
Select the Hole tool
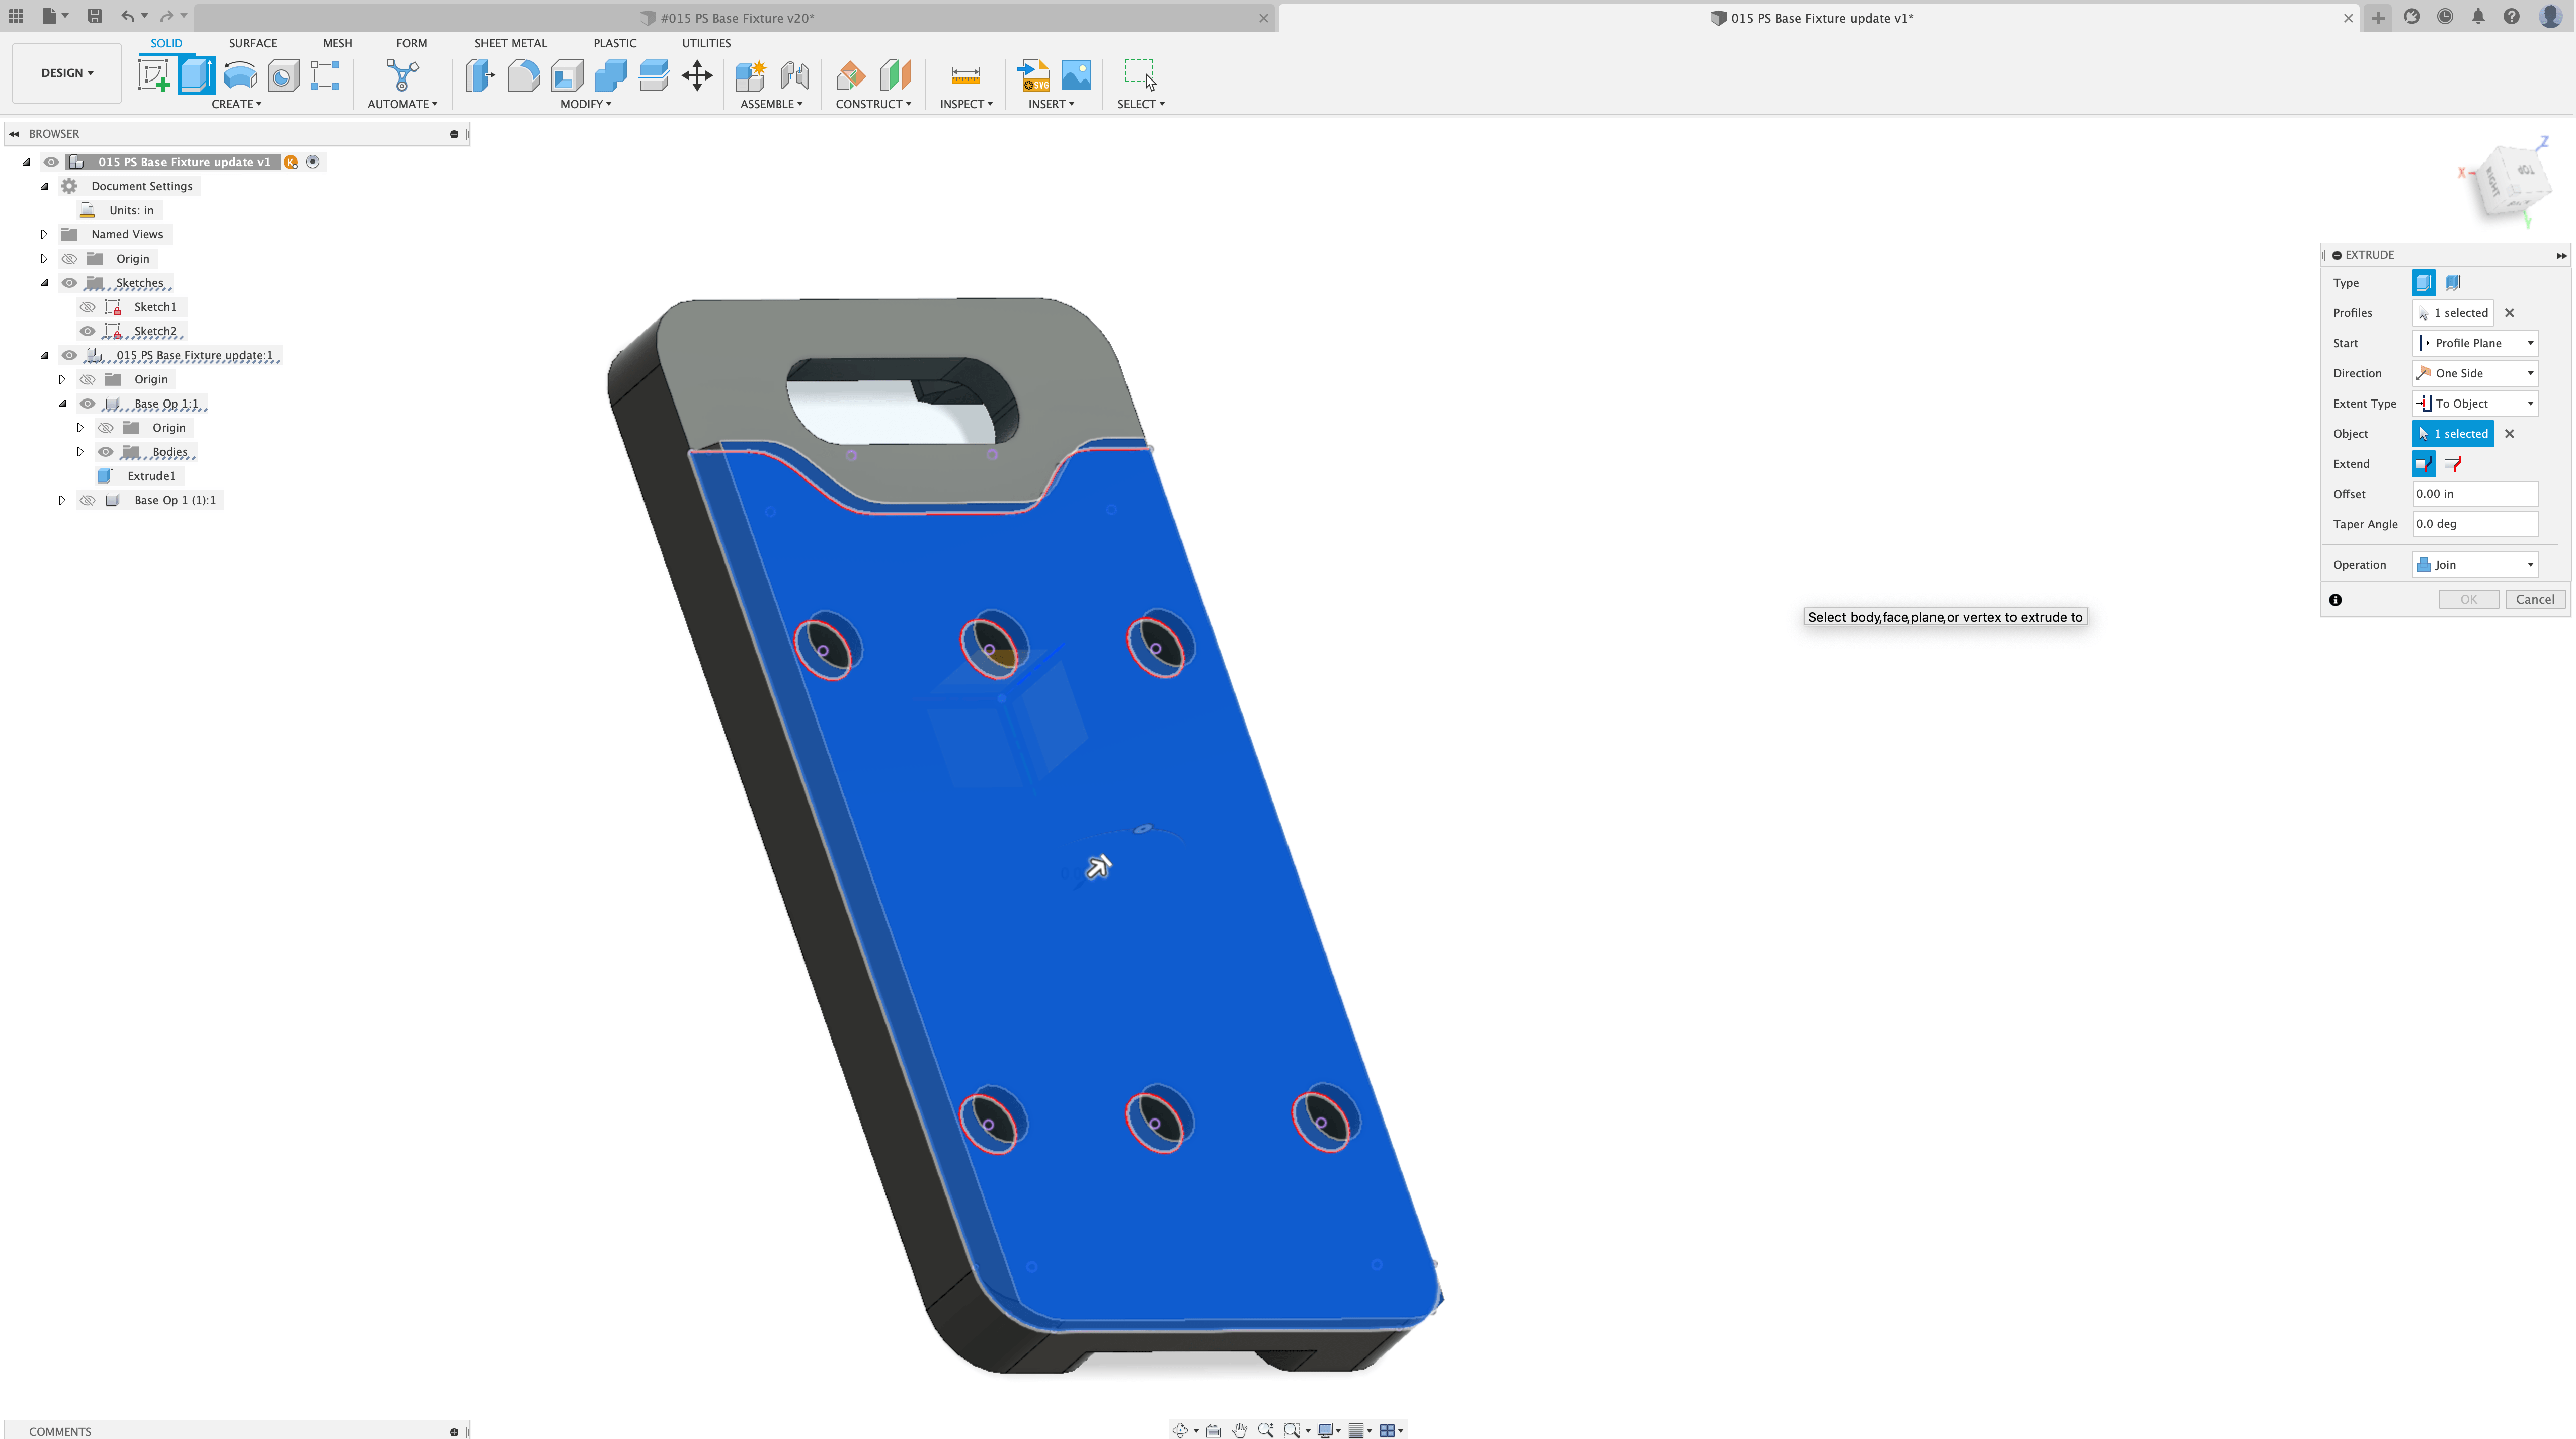coord(283,75)
